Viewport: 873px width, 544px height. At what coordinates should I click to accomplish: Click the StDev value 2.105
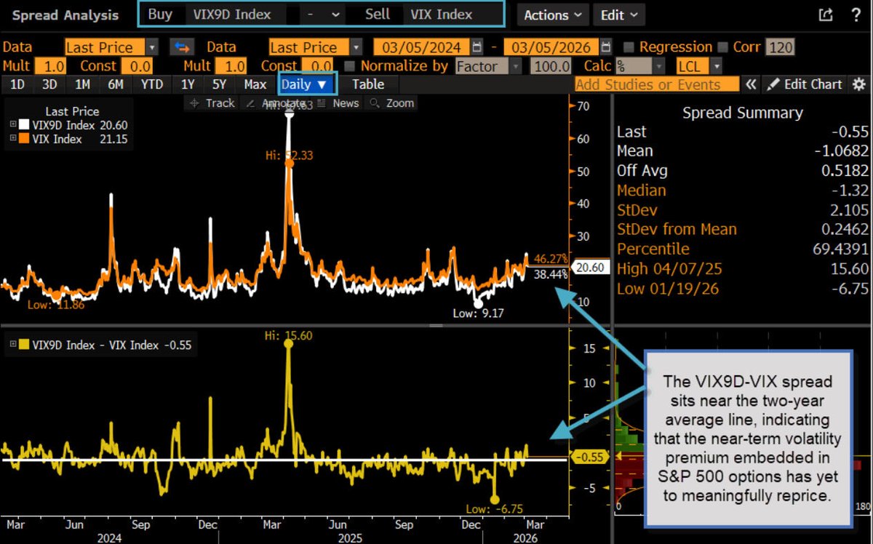tap(850, 210)
